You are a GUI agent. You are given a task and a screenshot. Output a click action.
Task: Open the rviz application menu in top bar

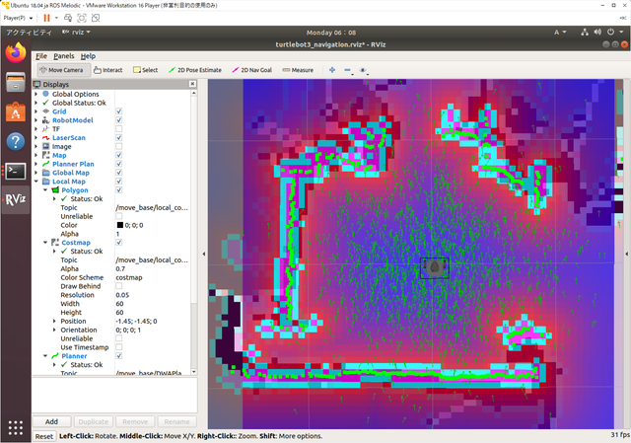(76, 33)
